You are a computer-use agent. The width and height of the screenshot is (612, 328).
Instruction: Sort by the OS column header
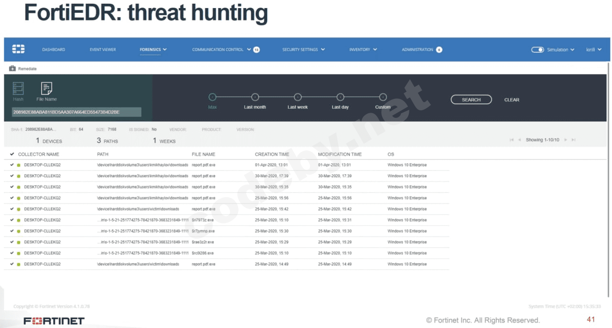[x=391, y=154]
